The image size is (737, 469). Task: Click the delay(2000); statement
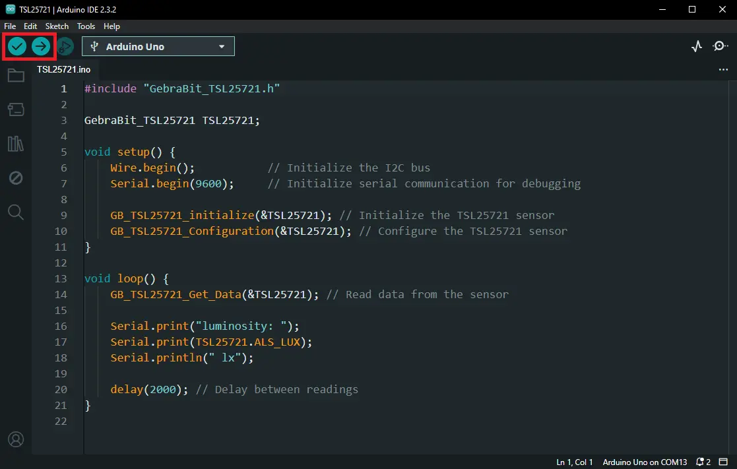coord(149,390)
